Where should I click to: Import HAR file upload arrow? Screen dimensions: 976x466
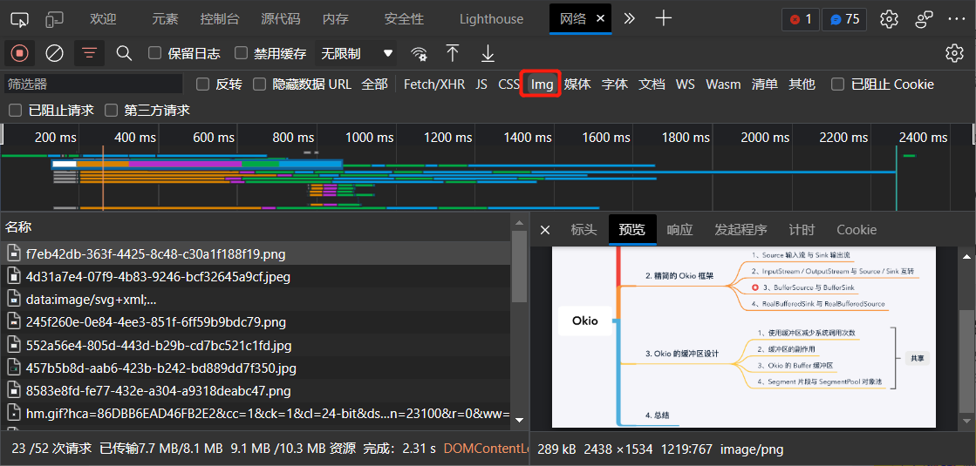point(453,53)
